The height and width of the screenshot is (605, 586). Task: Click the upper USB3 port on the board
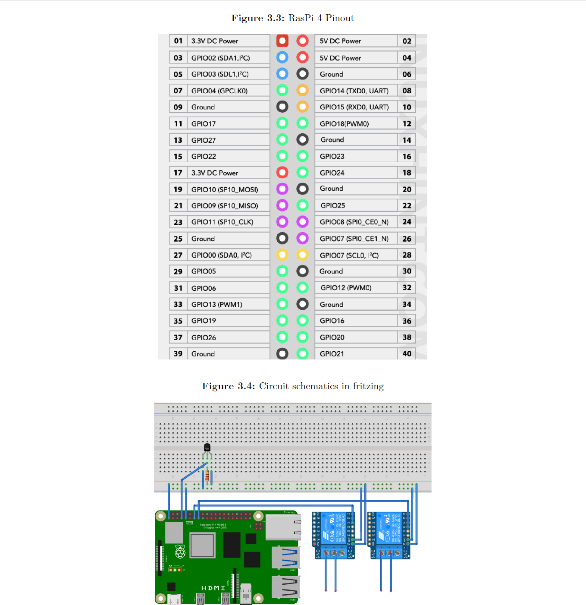285,557
